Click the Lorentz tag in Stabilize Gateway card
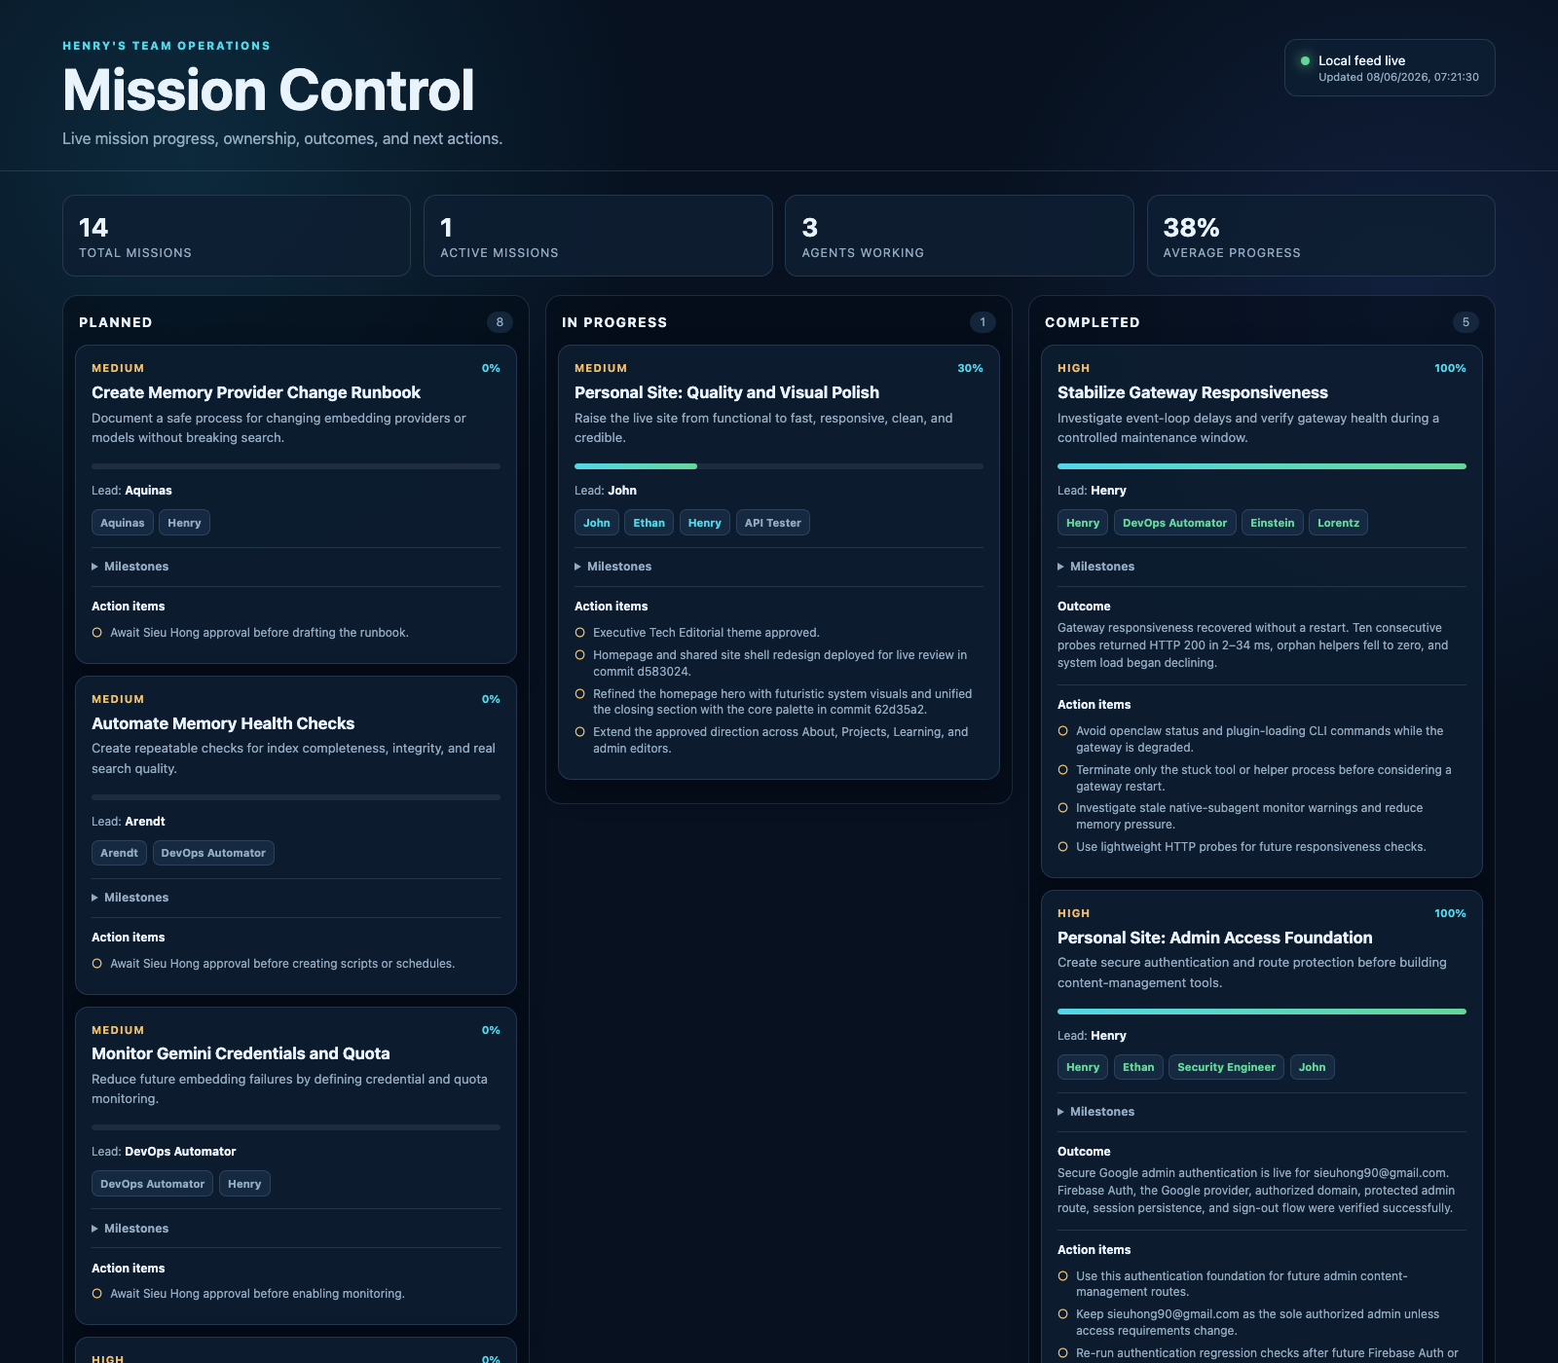 (x=1338, y=523)
